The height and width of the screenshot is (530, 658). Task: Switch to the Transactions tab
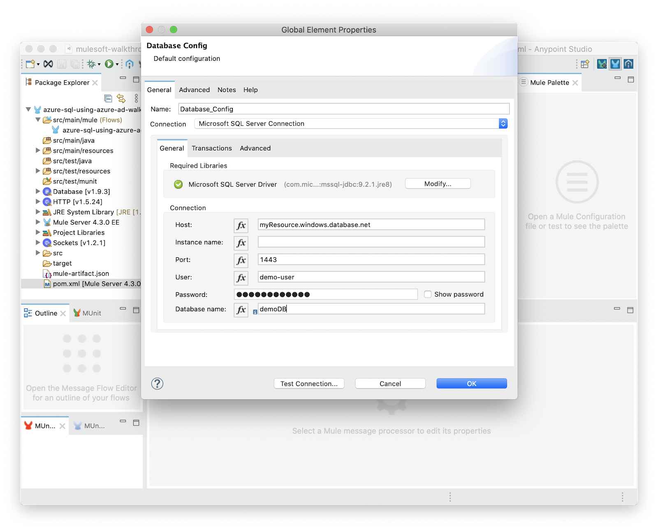coord(211,148)
